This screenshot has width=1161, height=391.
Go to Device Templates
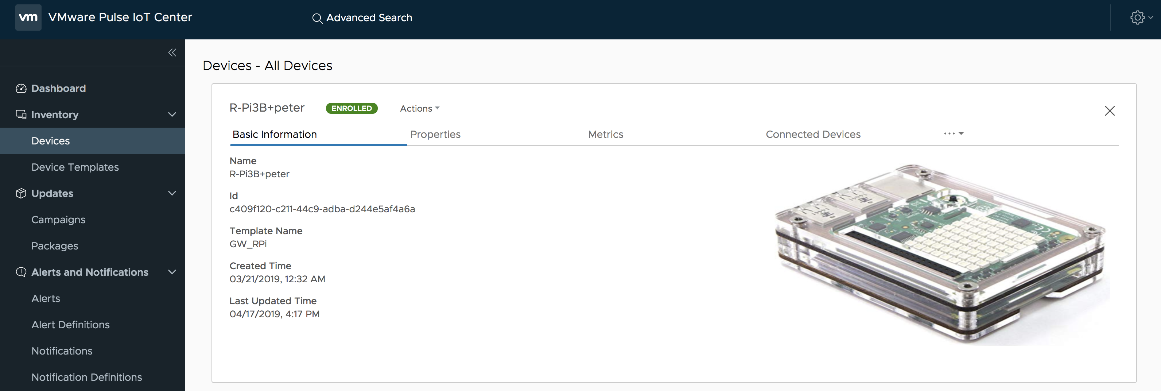pyautogui.click(x=75, y=167)
